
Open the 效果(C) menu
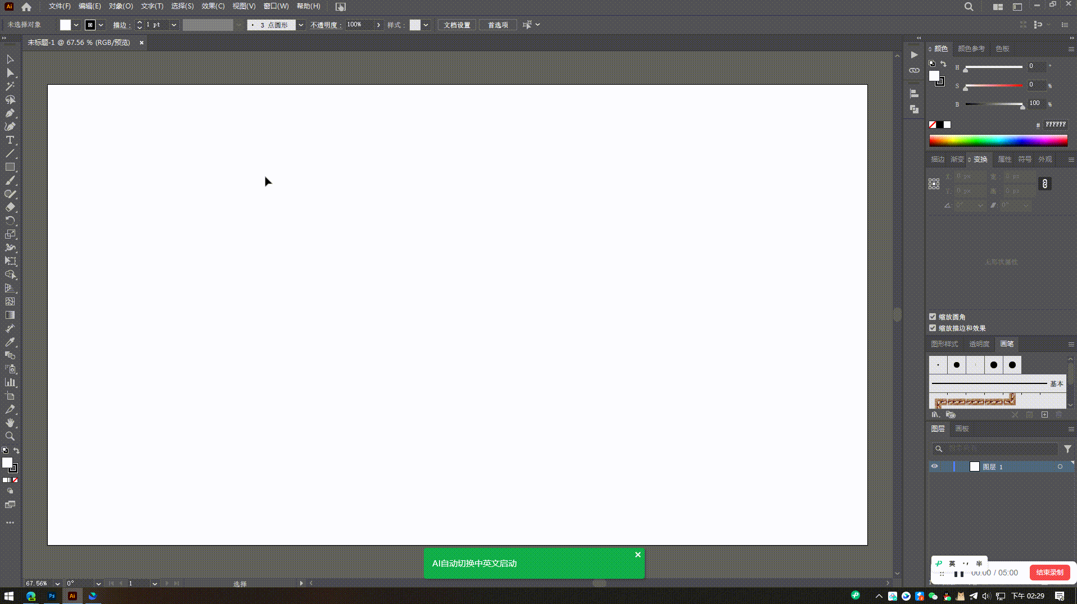[x=213, y=6]
